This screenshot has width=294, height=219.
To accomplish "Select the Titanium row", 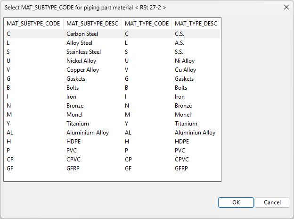I will coord(77,124).
